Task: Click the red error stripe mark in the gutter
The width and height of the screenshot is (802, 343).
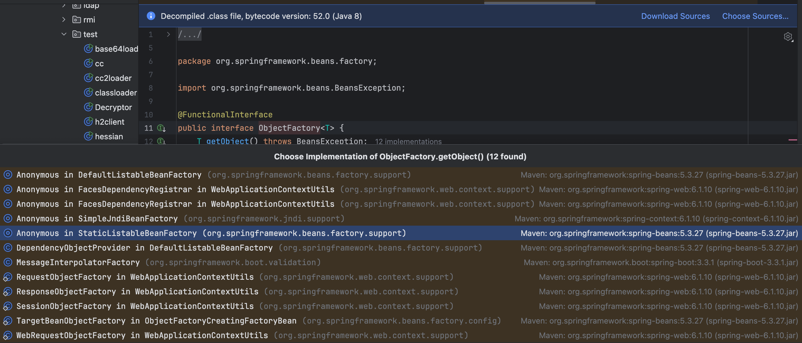Action: [x=792, y=140]
